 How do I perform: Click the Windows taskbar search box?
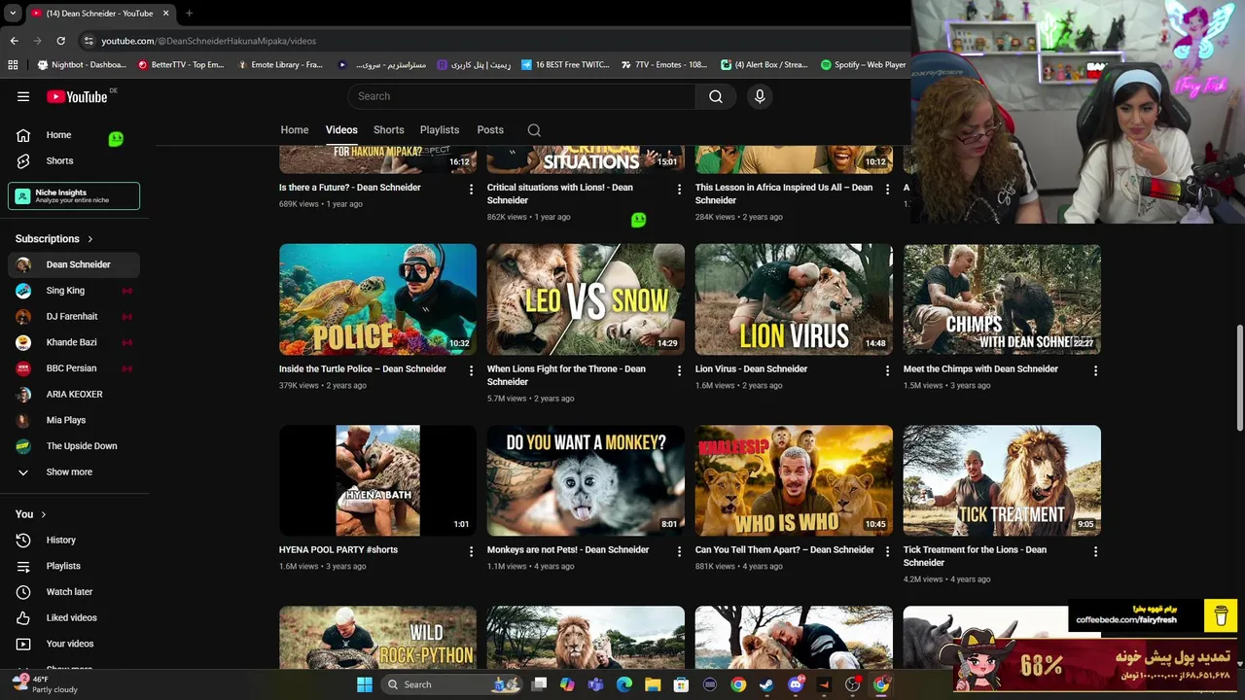click(450, 684)
